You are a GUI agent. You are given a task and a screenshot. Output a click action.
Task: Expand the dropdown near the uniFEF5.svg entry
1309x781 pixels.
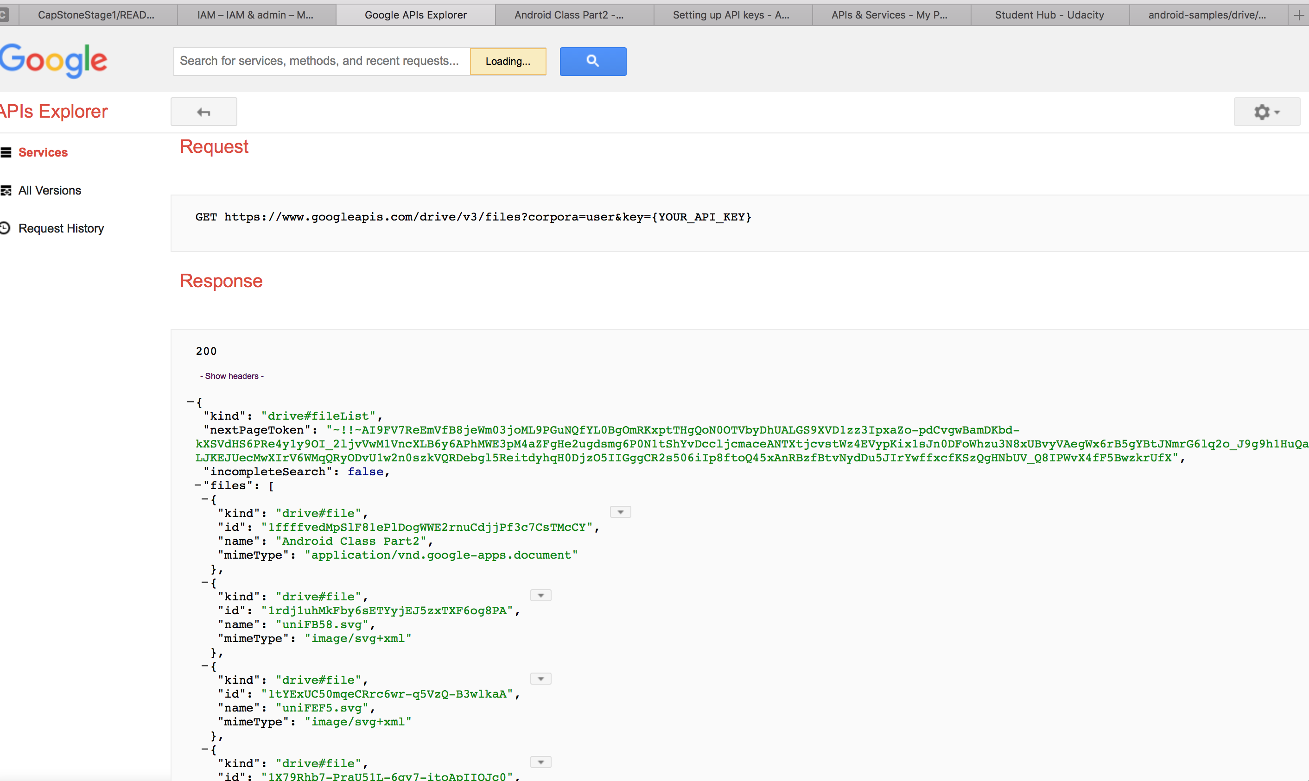(540, 678)
